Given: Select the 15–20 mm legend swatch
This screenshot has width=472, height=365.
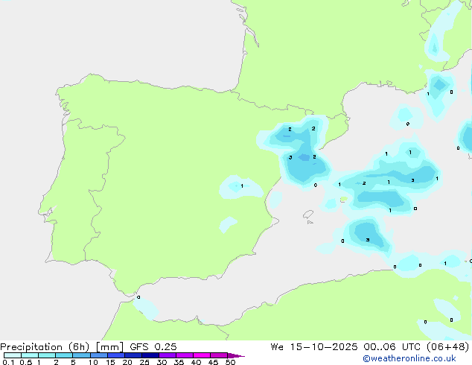Looking at the screenshot, I should coord(116,355).
